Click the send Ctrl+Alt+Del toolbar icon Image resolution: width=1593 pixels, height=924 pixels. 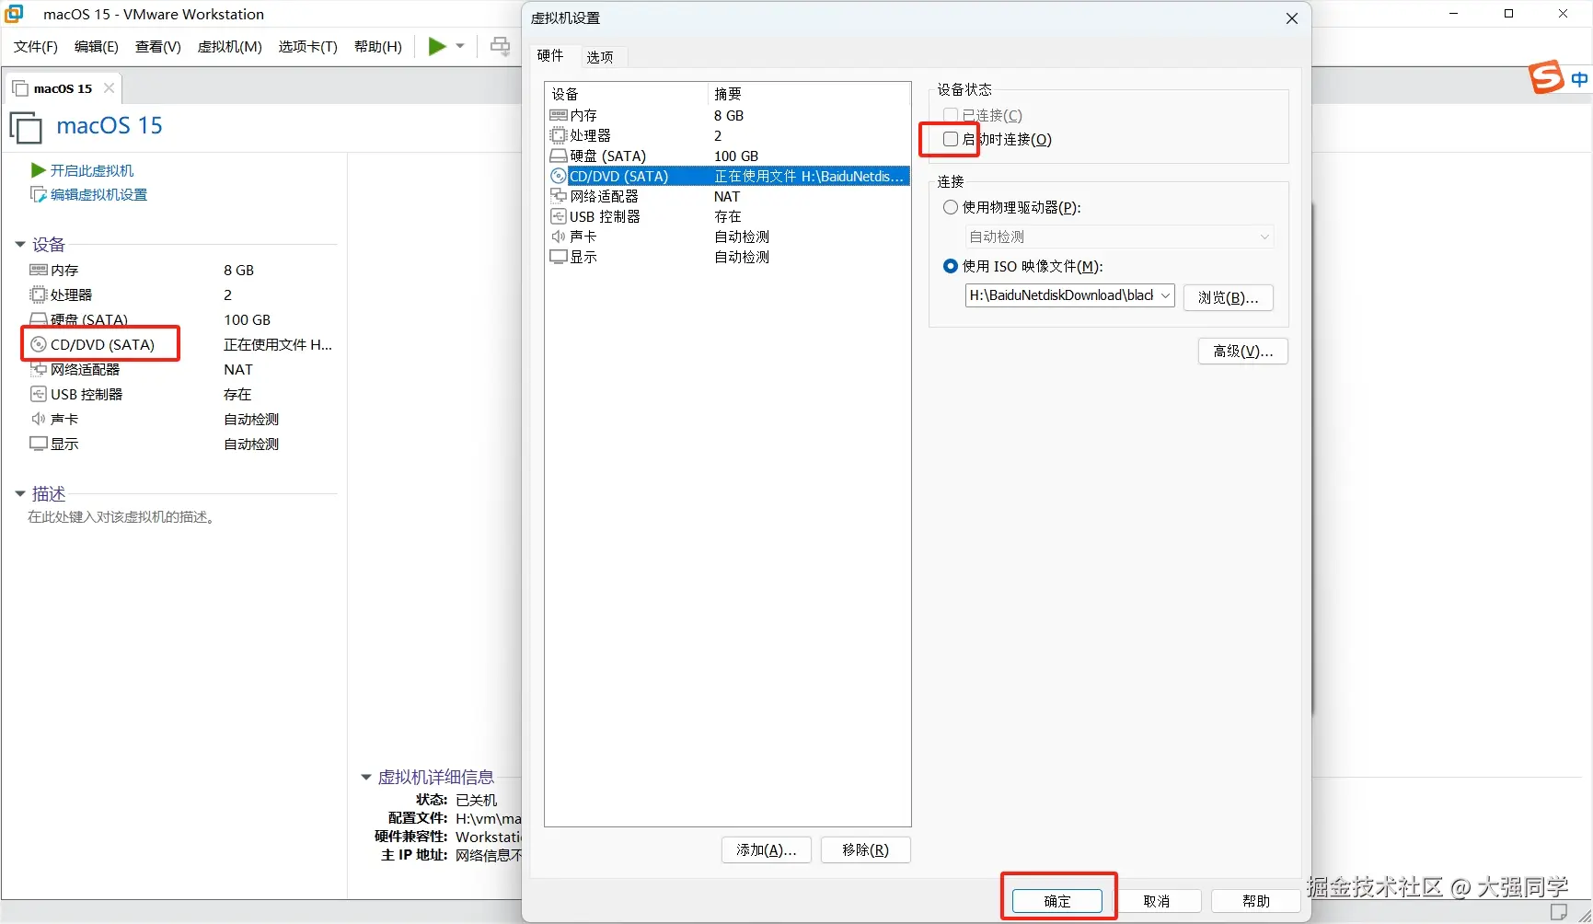coord(501,46)
